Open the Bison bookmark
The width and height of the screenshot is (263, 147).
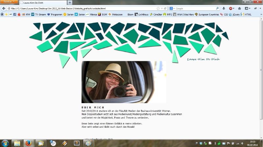(130, 14)
